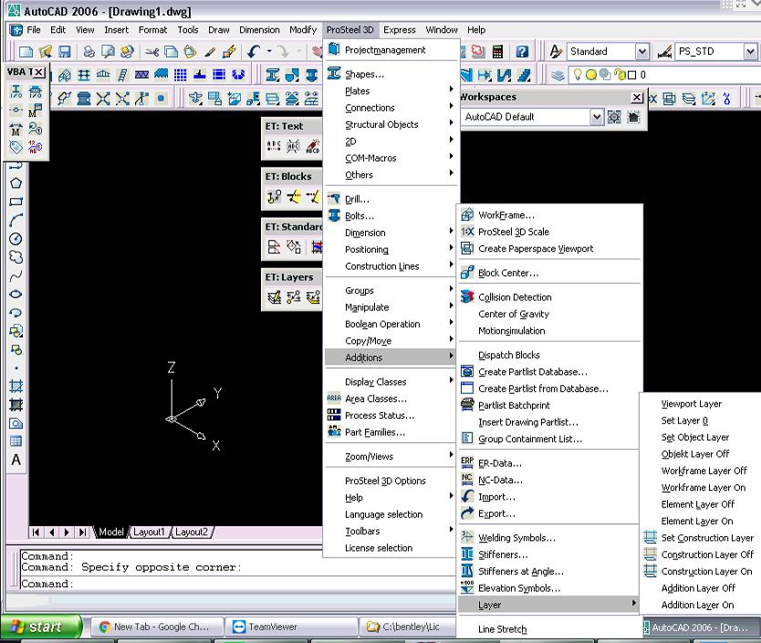Open the AutoCAD Default workspace dropdown
This screenshot has height=643, width=761.
pyautogui.click(x=597, y=117)
